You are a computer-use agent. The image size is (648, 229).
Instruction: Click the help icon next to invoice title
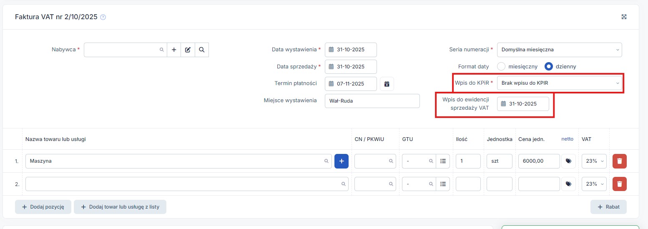[x=103, y=18]
